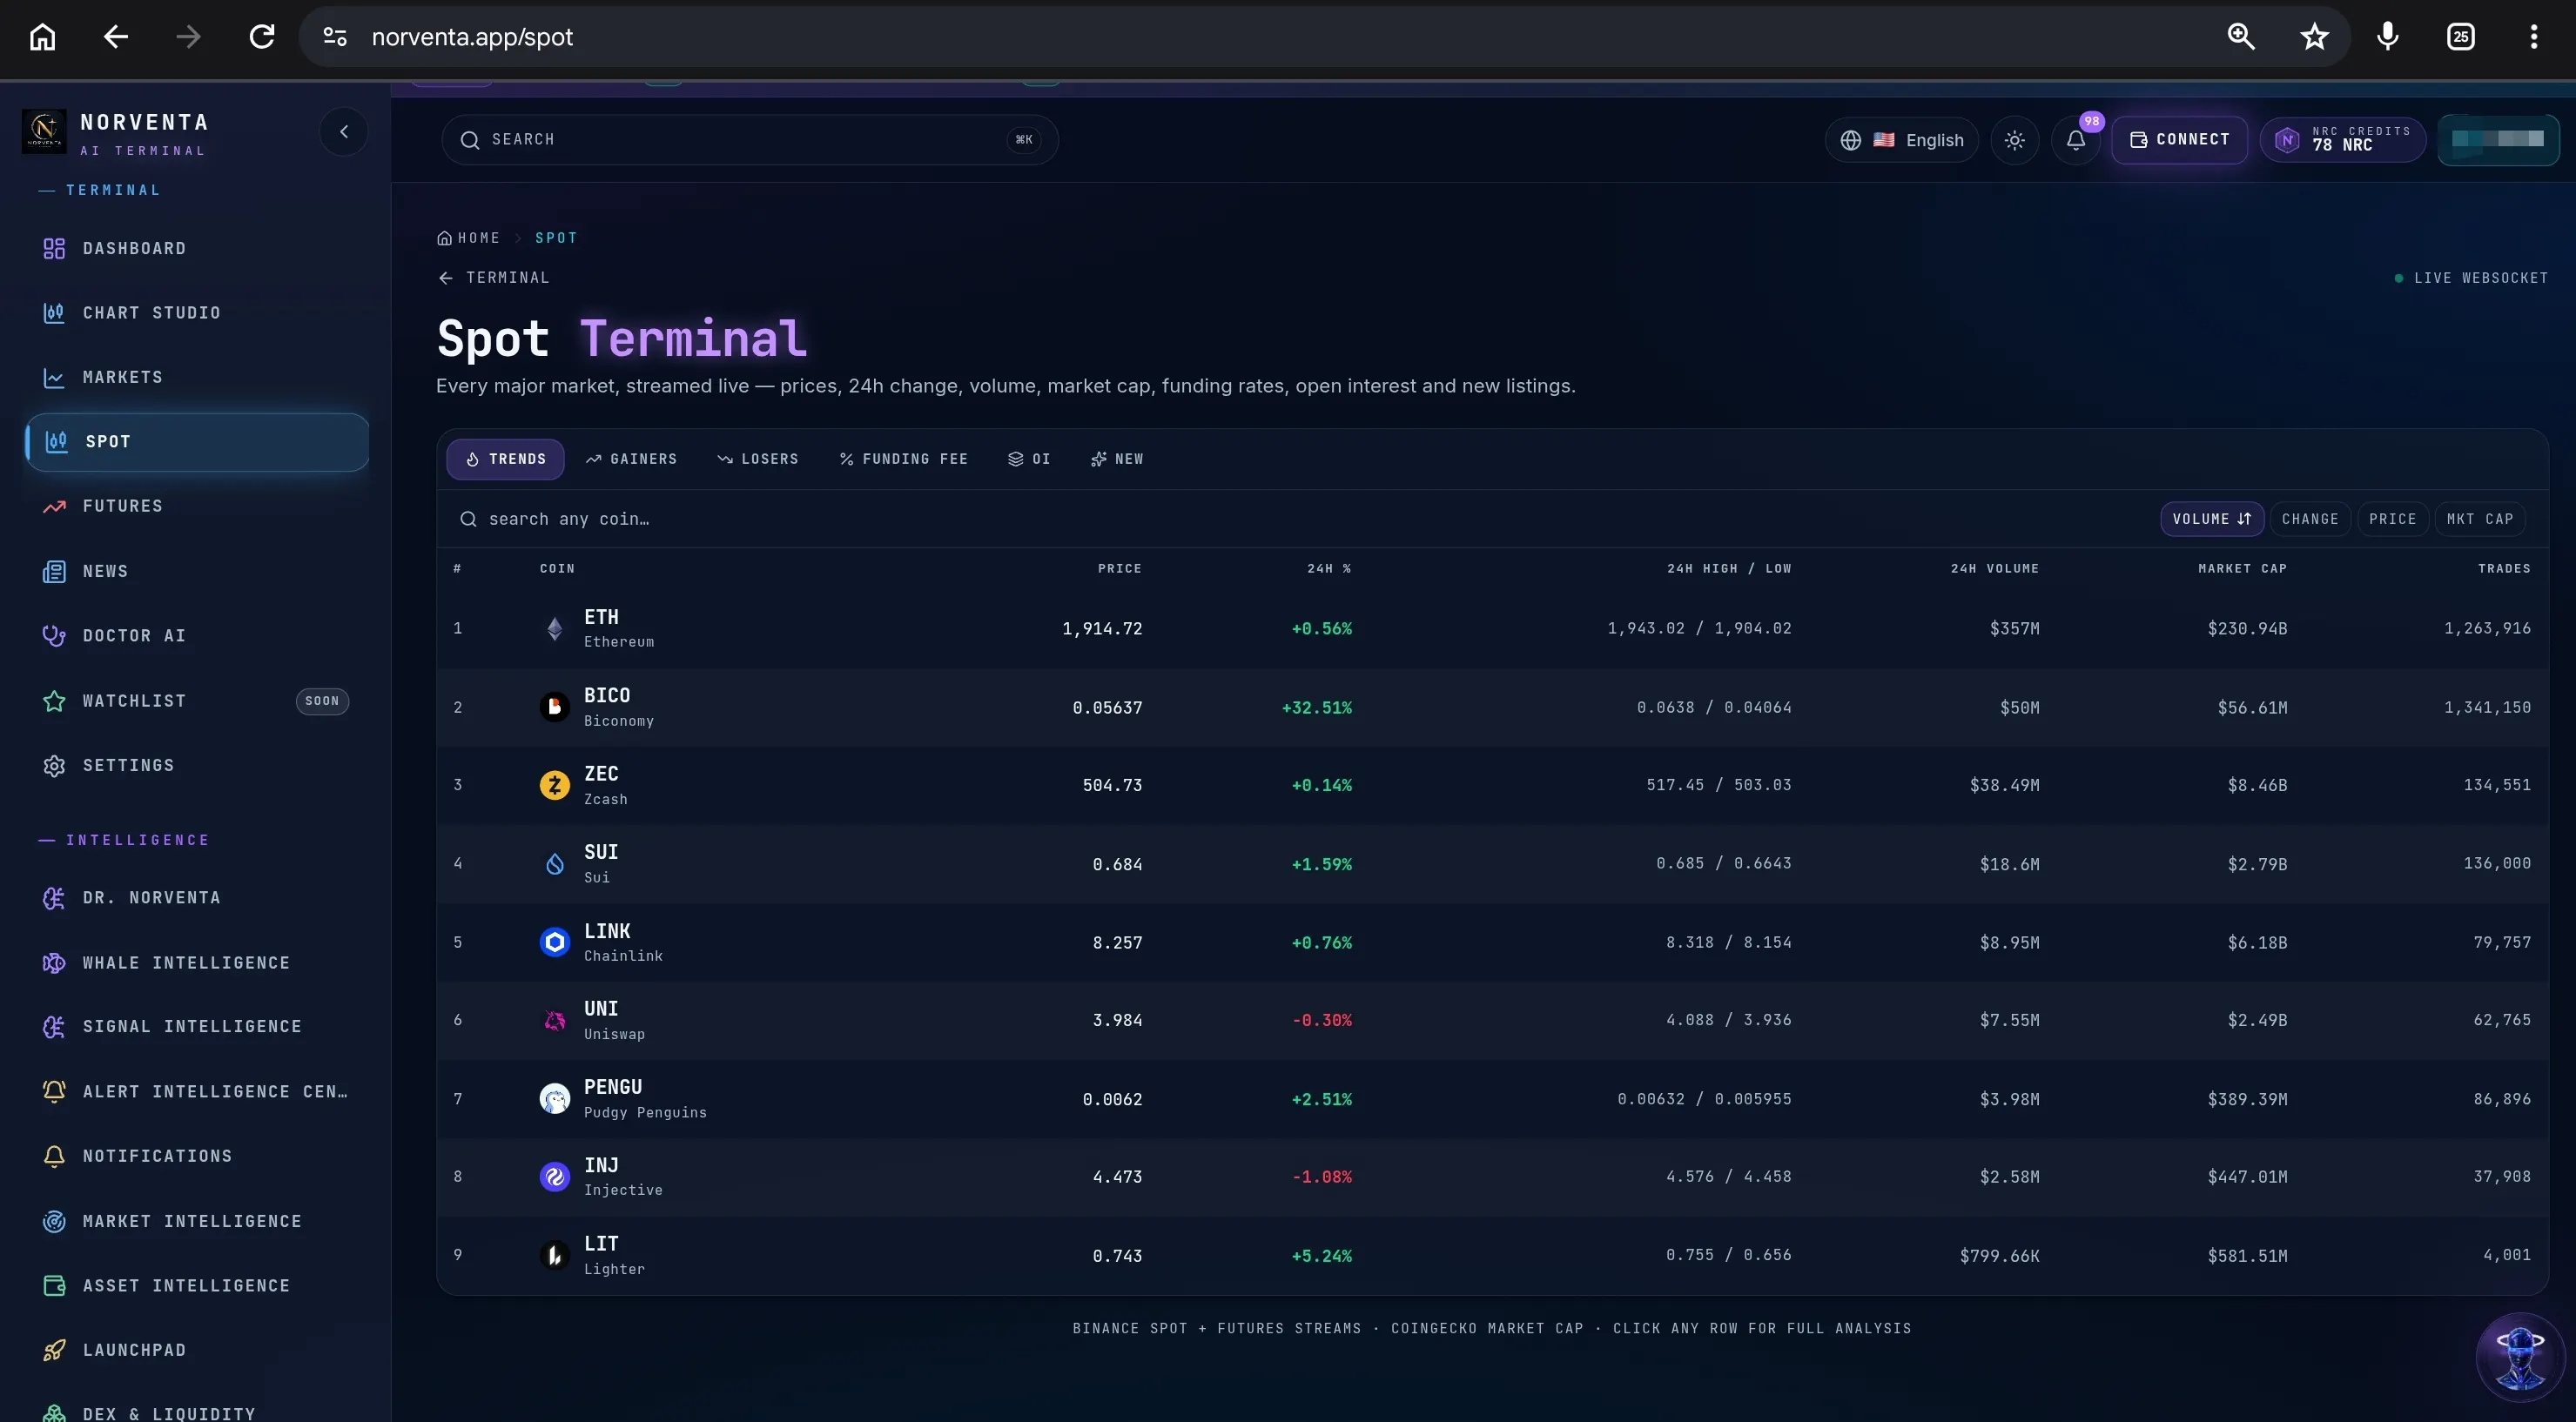Open the Funding Fee tab
This screenshot has height=1422, width=2576.
click(904, 459)
